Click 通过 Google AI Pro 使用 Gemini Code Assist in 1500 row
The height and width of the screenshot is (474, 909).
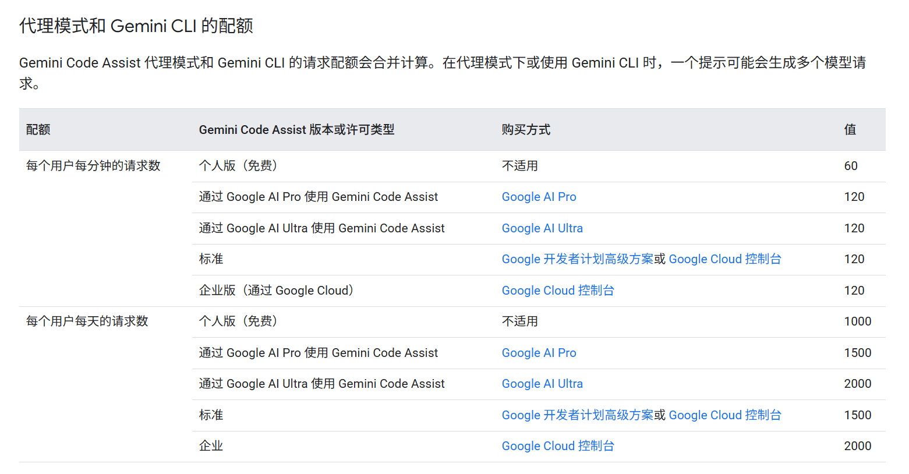(319, 353)
